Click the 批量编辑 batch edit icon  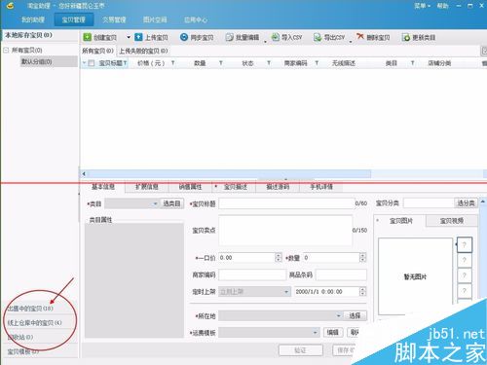(230, 37)
